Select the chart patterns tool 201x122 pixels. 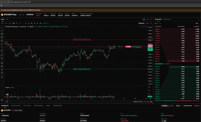coord(2,37)
